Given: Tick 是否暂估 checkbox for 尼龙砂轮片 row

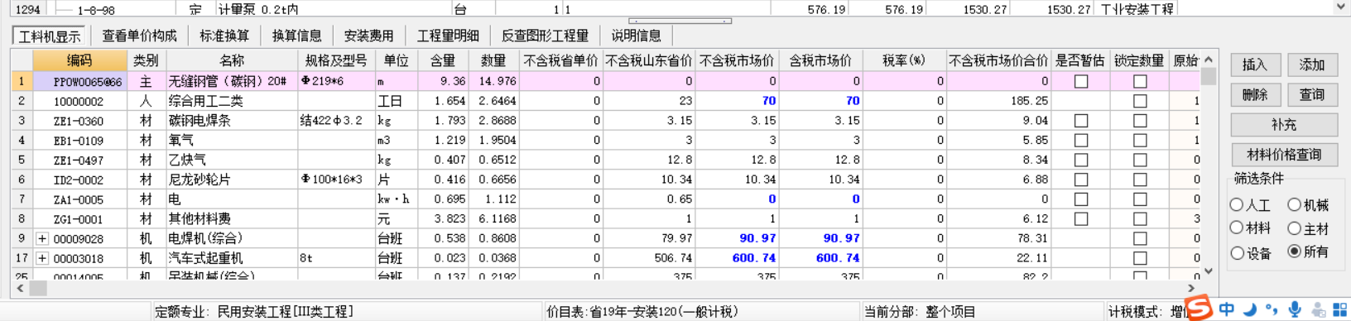Looking at the screenshot, I should coord(1081,180).
